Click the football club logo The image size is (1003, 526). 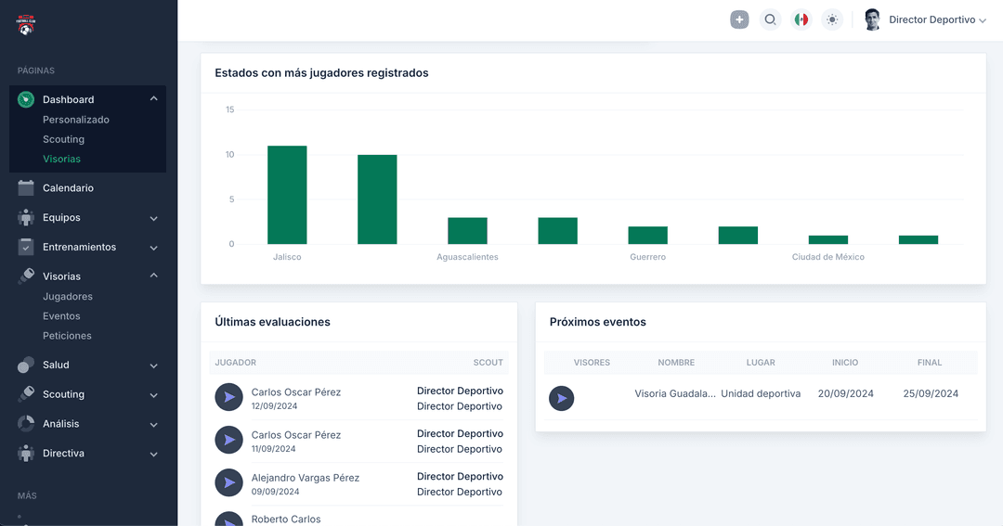tap(26, 25)
